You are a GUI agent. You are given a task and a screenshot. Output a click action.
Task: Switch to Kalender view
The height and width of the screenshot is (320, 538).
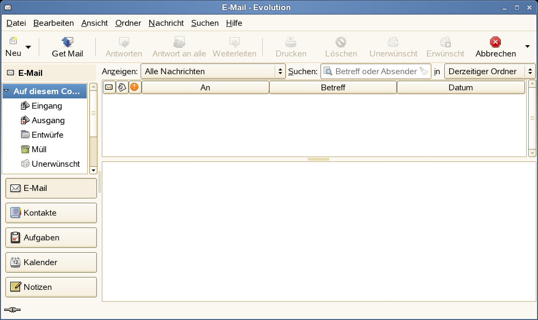(x=51, y=262)
